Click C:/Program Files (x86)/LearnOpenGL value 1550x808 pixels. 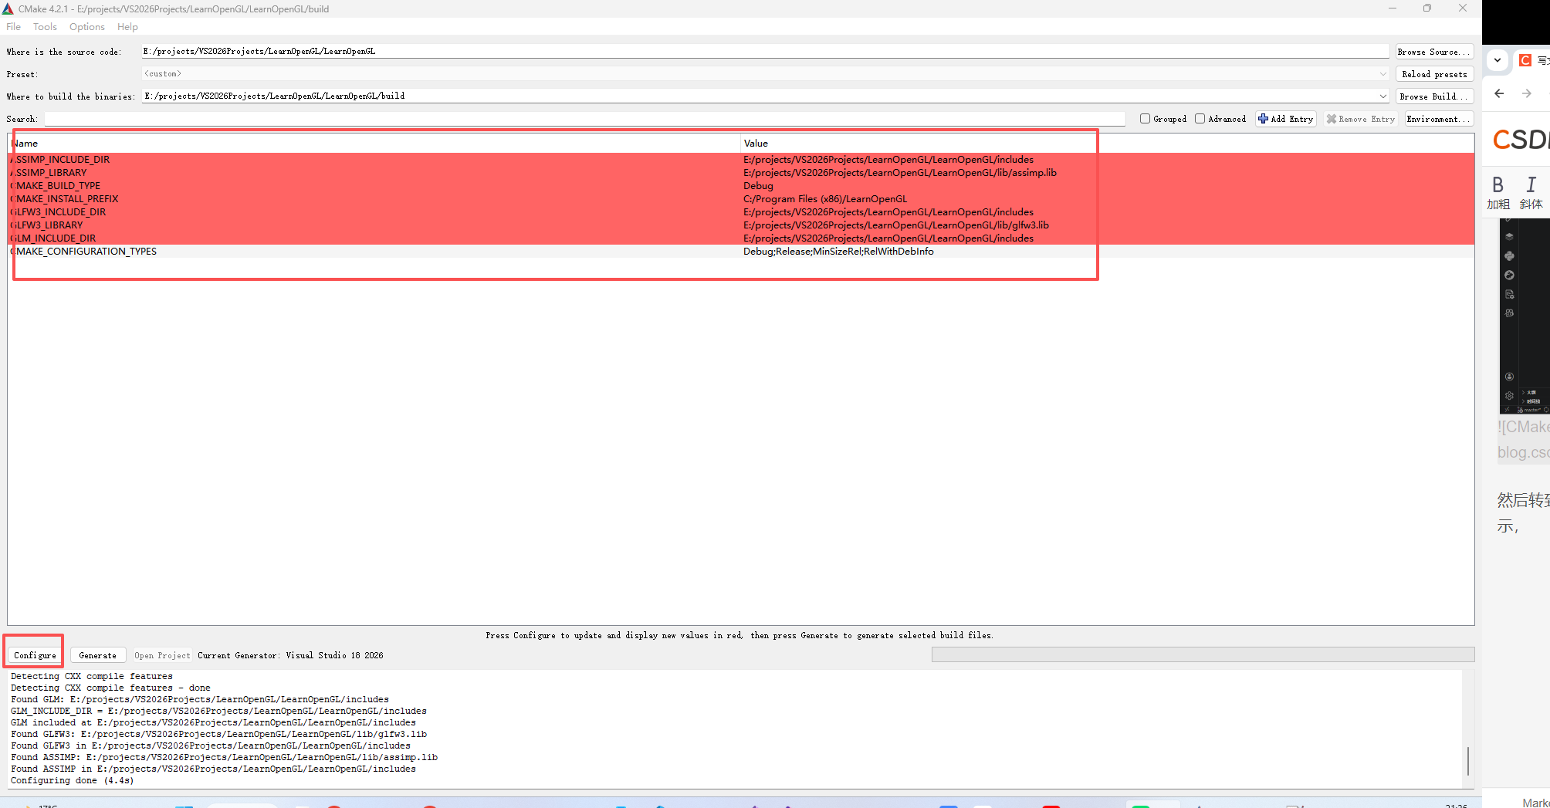click(x=825, y=199)
